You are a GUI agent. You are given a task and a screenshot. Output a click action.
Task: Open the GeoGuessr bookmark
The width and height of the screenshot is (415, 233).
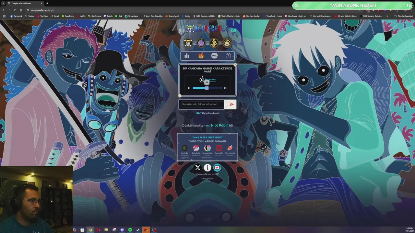[295, 16]
